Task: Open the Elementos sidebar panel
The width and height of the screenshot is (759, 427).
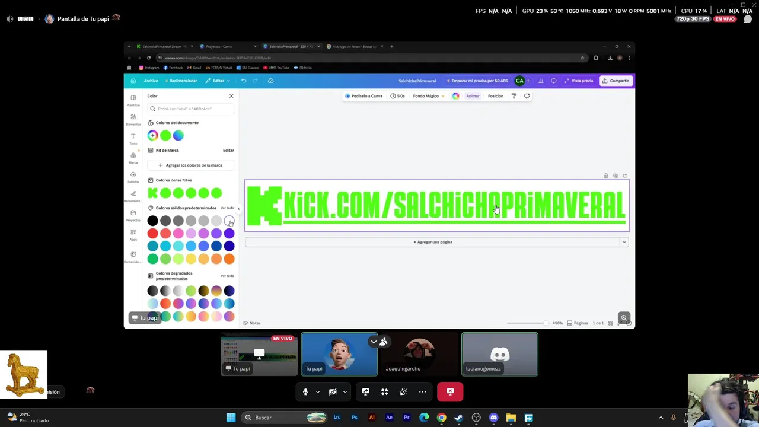Action: pos(133,120)
